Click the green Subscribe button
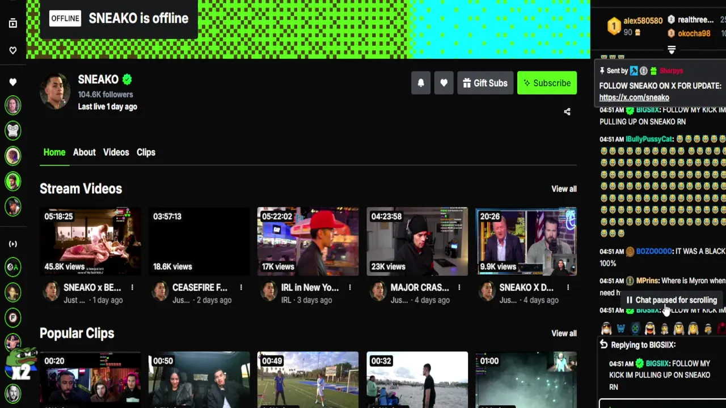The image size is (726, 408). click(547, 83)
